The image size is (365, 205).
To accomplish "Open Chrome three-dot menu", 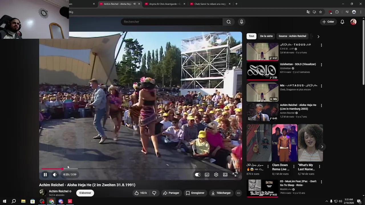I will pyautogui.click(x=361, y=12).
